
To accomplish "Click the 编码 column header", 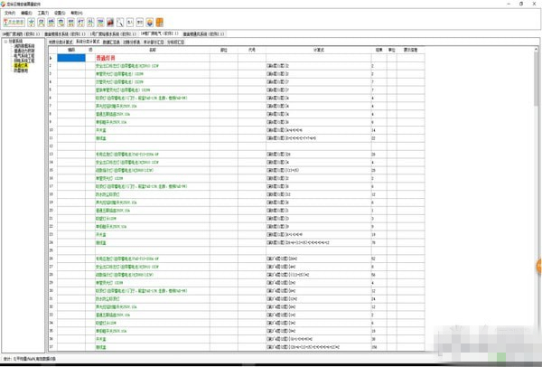I will (71, 50).
